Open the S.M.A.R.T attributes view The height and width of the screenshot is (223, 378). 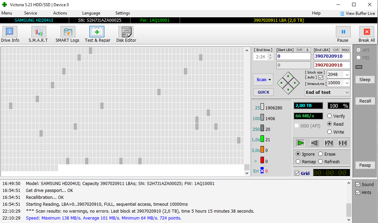click(x=39, y=31)
